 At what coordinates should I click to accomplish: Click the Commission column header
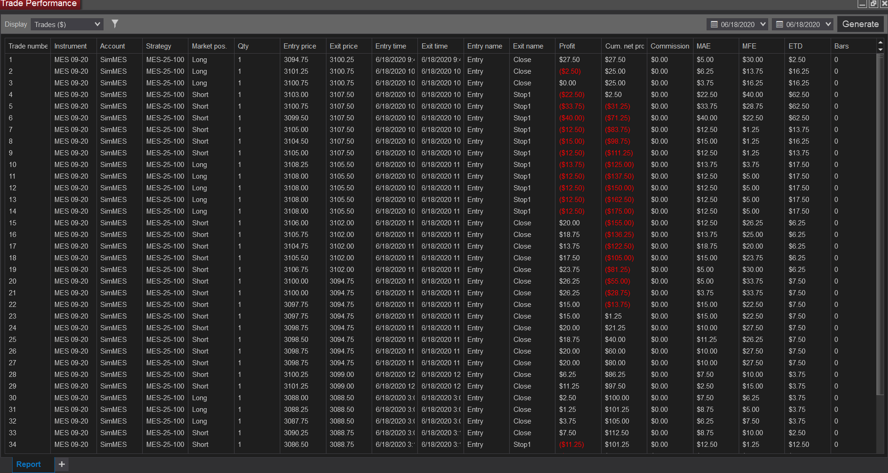tap(670, 46)
